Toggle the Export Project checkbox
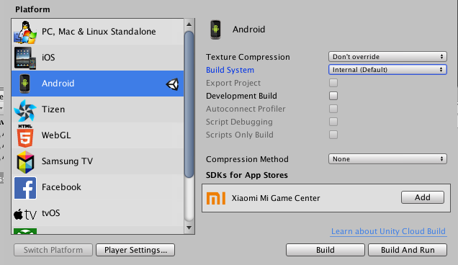Image resolution: width=458 pixels, height=265 pixels. (333, 83)
